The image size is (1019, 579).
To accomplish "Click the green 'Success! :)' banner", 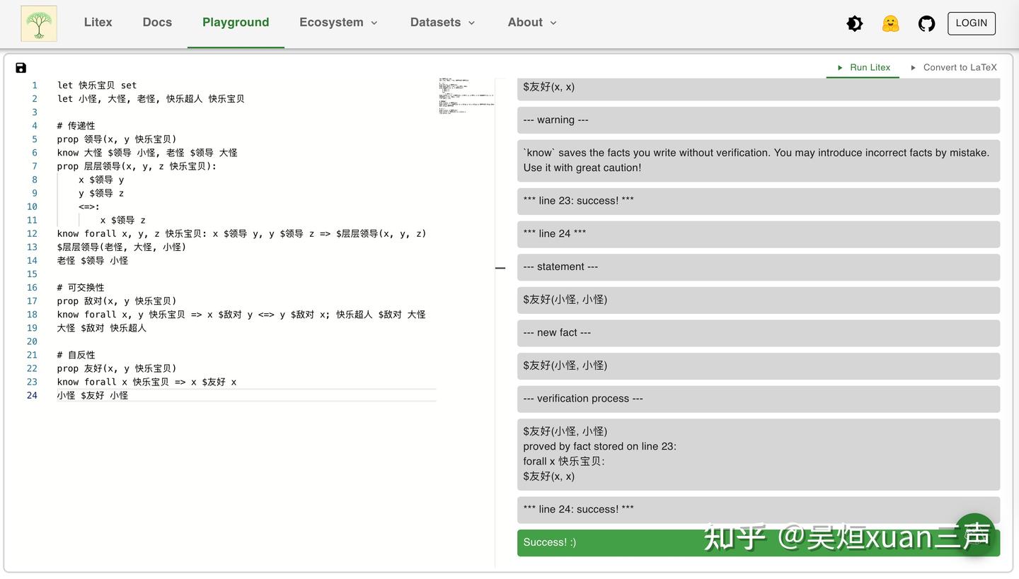I will click(759, 543).
